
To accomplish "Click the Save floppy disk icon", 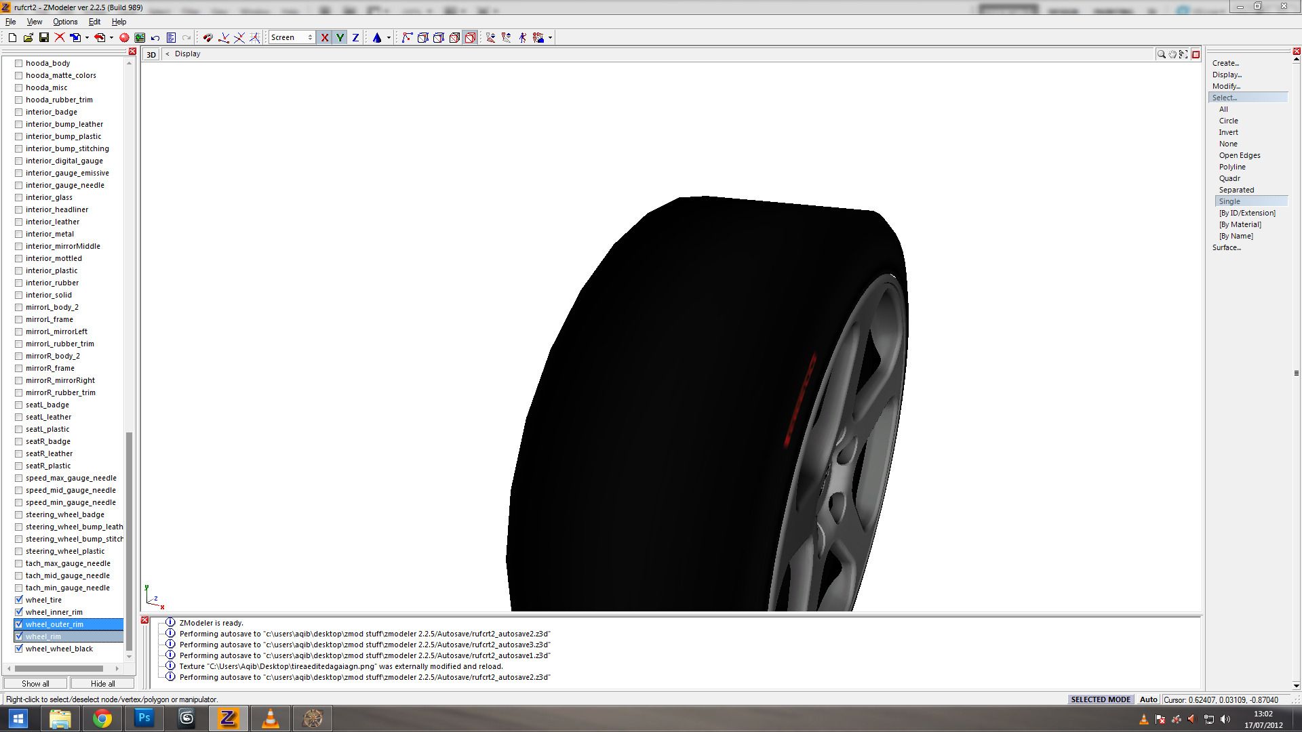I will click(43, 38).
